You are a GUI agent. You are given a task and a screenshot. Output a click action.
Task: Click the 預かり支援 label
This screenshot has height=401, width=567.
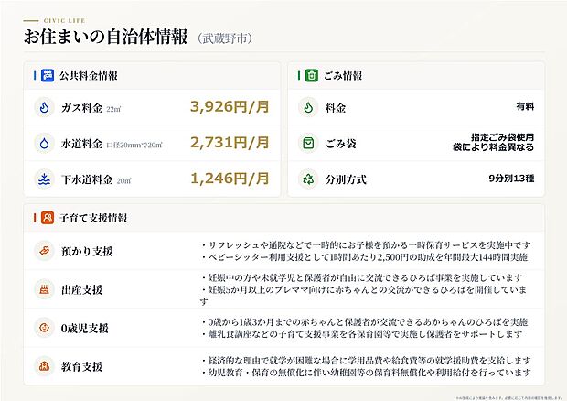87,251
